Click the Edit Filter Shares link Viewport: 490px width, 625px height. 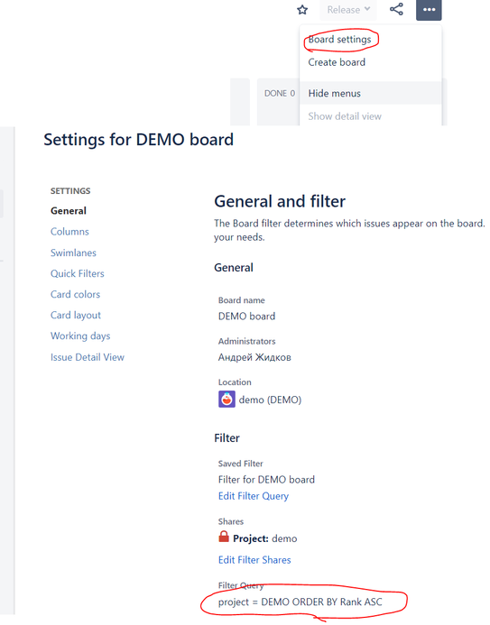coord(254,560)
